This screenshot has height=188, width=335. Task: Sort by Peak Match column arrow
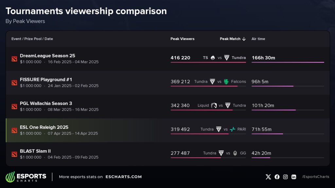pos(244,39)
